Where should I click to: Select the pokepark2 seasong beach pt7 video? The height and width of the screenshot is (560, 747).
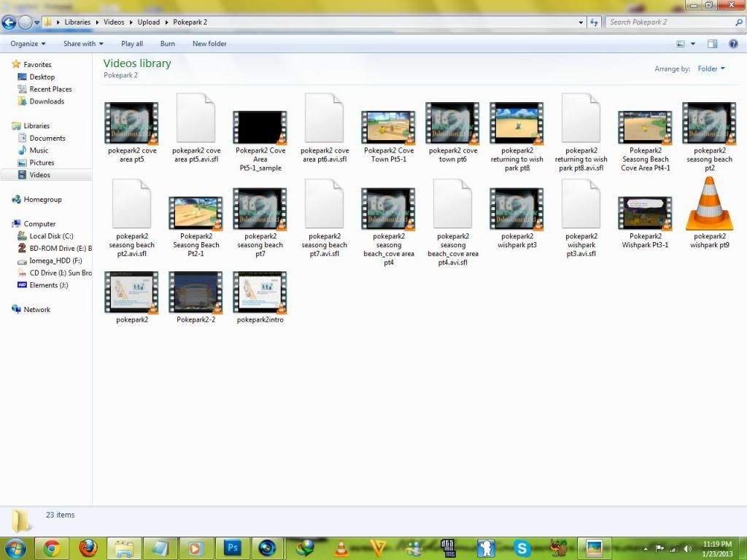[x=260, y=222]
